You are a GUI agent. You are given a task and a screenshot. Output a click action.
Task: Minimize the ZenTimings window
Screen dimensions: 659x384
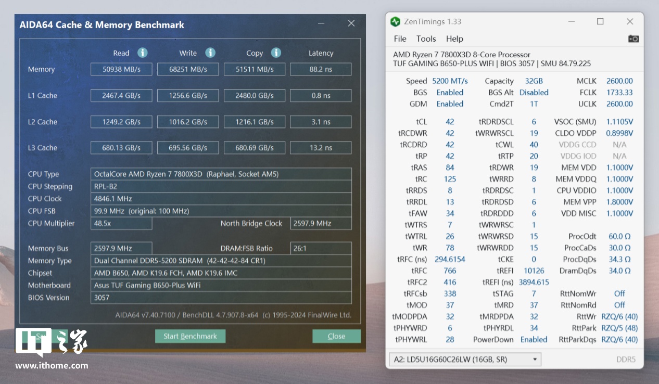click(x=571, y=22)
